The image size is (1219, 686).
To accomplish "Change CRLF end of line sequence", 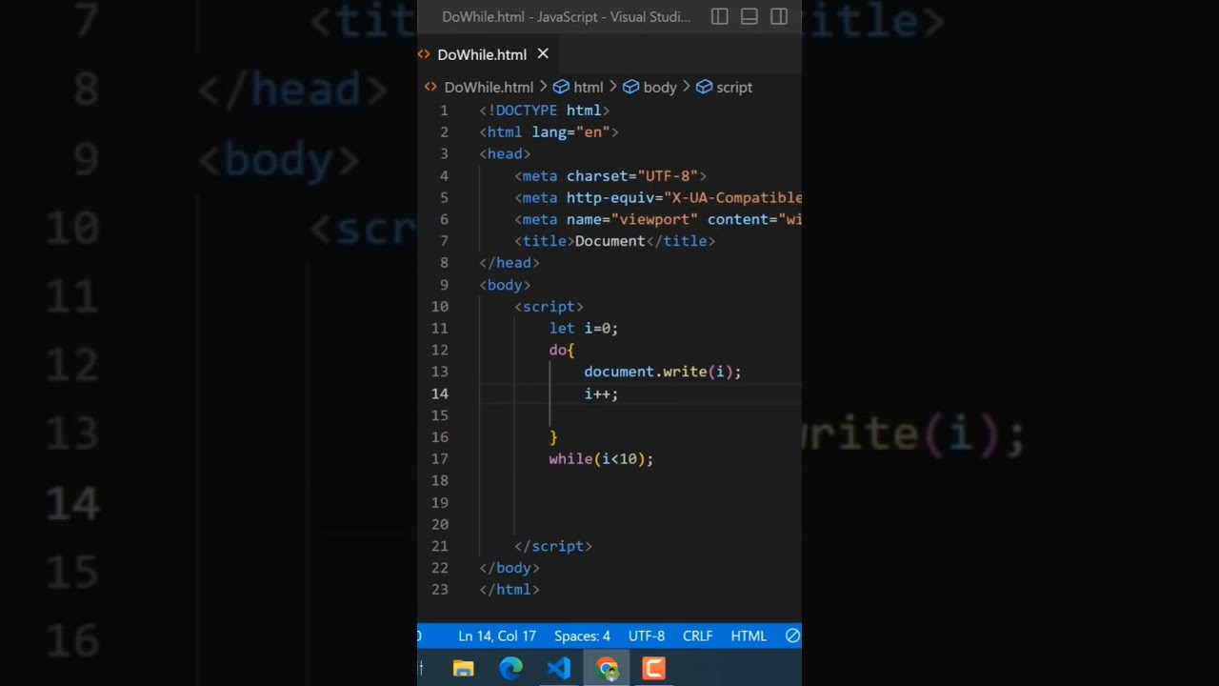I will click(697, 636).
